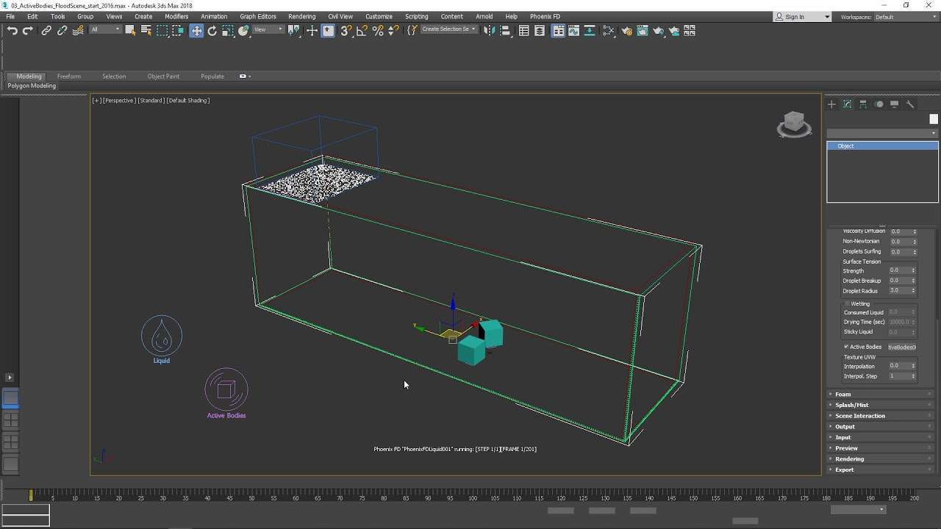Click the Active Bodies node picker button
Screen dimensions: 941x529
[x=901, y=347]
